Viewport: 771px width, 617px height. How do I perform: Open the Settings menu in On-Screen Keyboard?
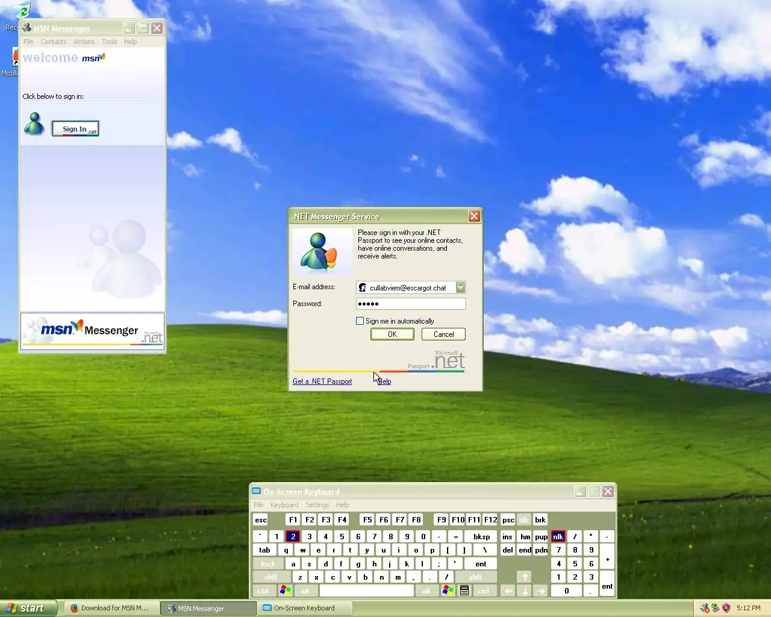(x=317, y=505)
